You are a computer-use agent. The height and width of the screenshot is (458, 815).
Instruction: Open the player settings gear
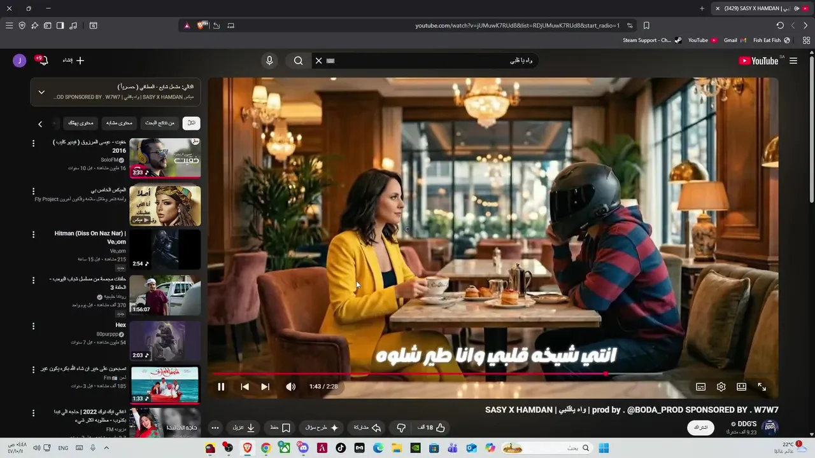(721, 387)
